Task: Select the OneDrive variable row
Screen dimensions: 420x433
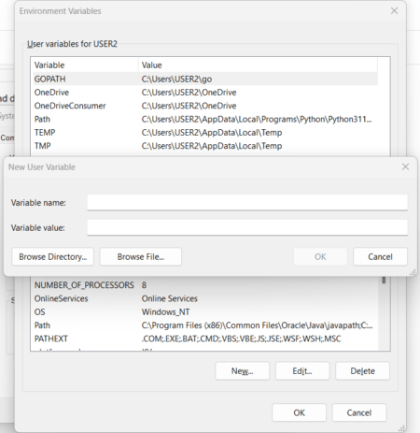Action: (205, 93)
